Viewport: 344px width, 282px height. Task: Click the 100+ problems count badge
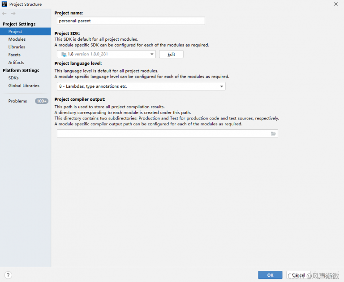pyautogui.click(x=42, y=101)
